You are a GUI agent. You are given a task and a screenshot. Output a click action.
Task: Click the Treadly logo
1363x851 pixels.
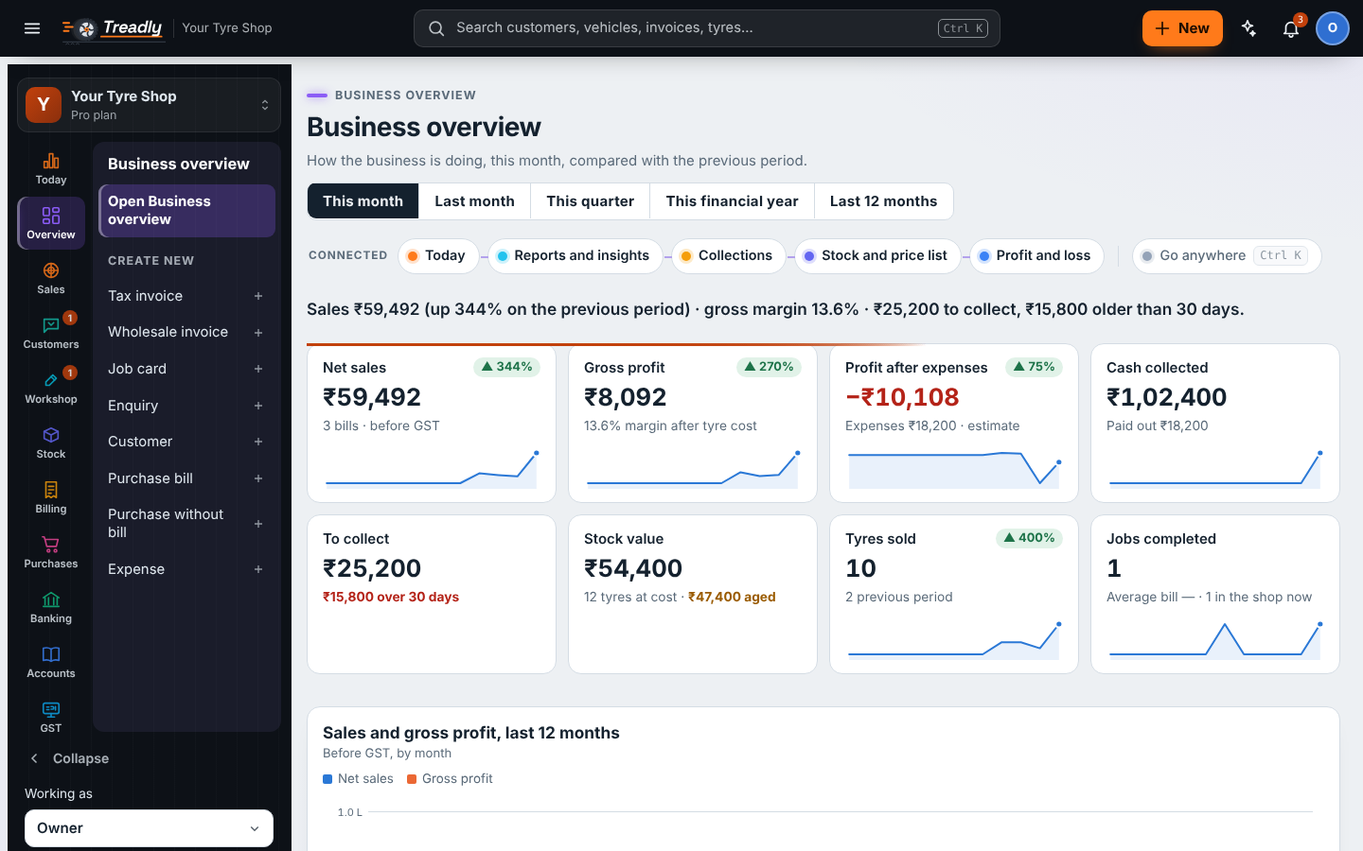(x=113, y=28)
